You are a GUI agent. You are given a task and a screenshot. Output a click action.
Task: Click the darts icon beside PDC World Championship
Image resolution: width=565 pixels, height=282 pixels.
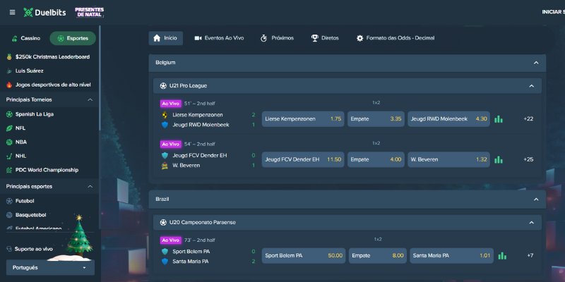(9, 170)
